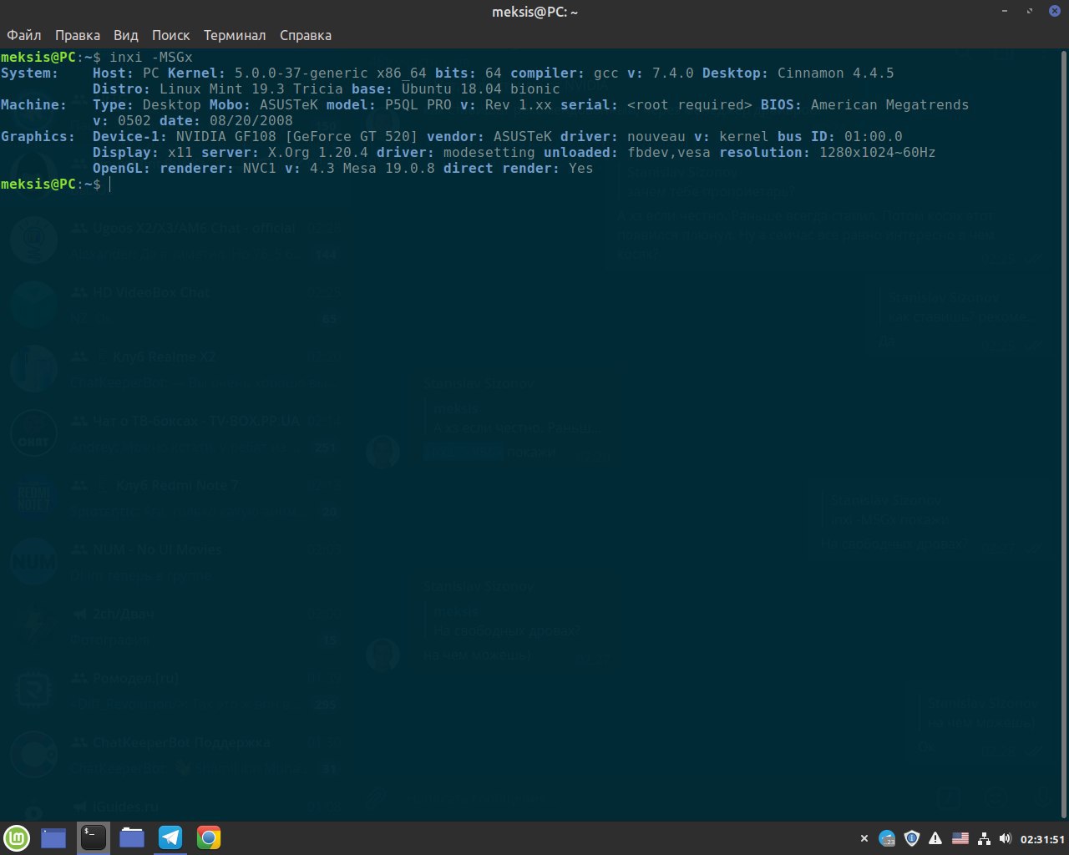
Task: Click the driver name 'nouveau'
Action: click(x=656, y=136)
